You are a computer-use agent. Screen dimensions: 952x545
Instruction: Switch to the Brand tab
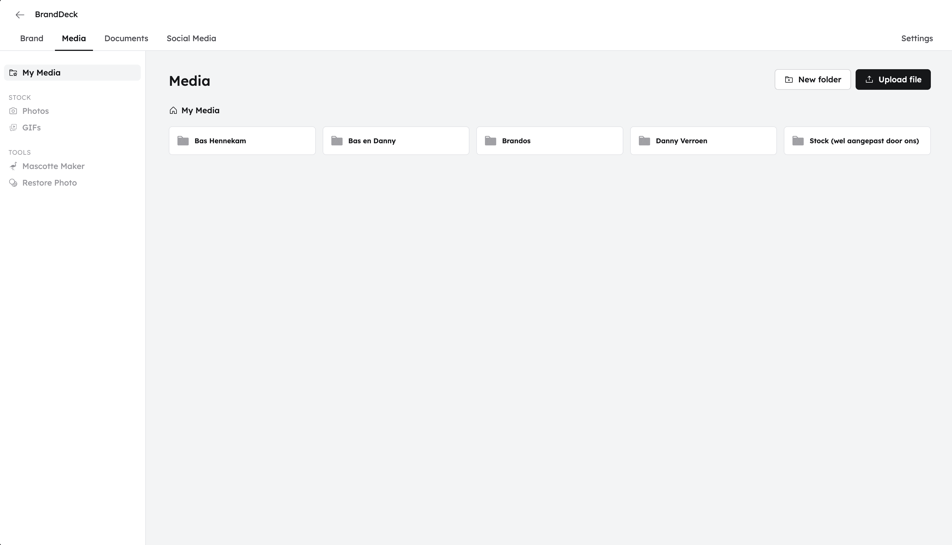[32, 39]
